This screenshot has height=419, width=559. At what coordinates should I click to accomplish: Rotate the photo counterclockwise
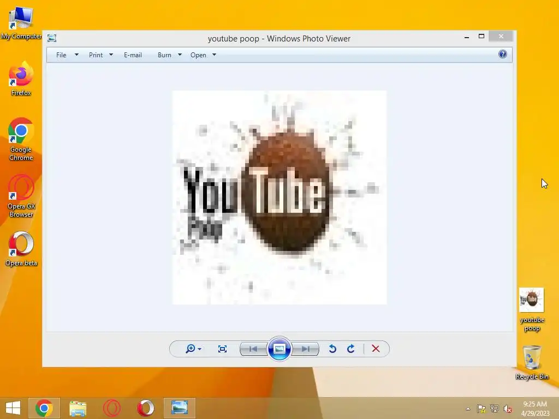[332, 349]
